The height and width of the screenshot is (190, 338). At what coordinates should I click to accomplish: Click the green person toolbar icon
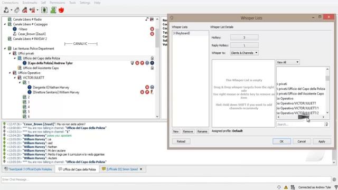coord(53,10)
